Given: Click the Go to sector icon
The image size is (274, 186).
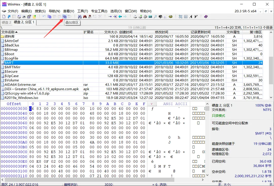Looking at the screenshot, I should click(115, 17).
